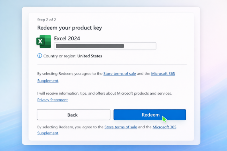Select the United States region text
Screen dimensions: 227x151
pyautogui.click(x=90, y=56)
